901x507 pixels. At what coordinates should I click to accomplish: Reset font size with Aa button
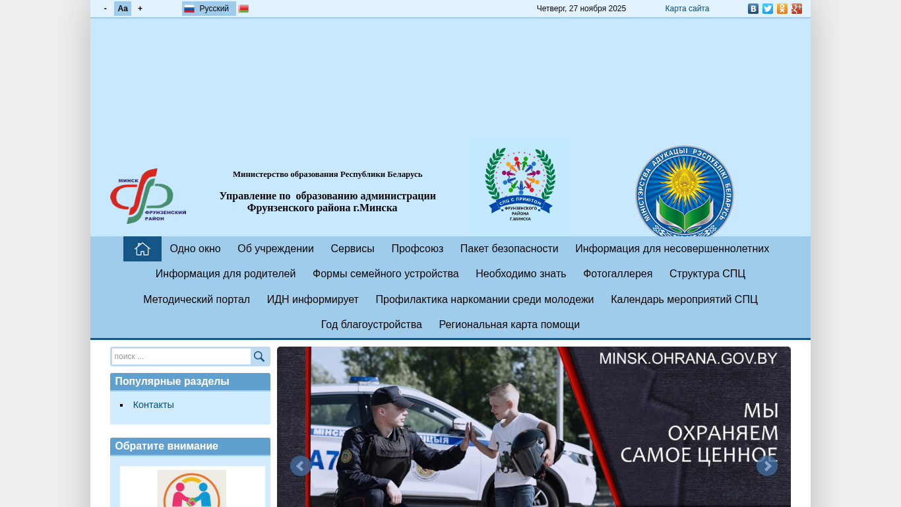pos(123,9)
